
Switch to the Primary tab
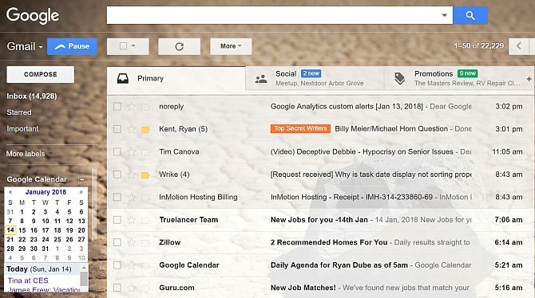(x=176, y=79)
